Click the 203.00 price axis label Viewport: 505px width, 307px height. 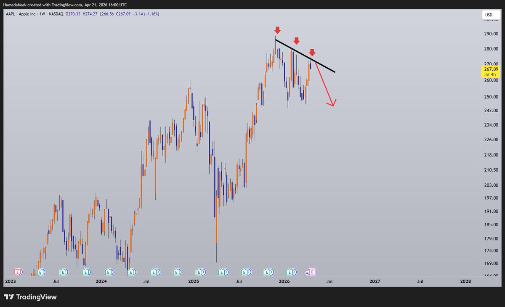[x=491, y=185]
